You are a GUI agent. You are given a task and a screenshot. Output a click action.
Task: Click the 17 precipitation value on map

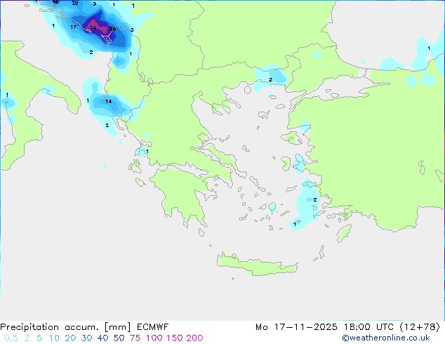click(x=73, y=27)
